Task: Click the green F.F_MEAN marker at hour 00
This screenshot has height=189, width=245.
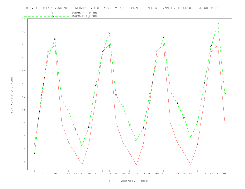Action: click(x=35, y=154)
